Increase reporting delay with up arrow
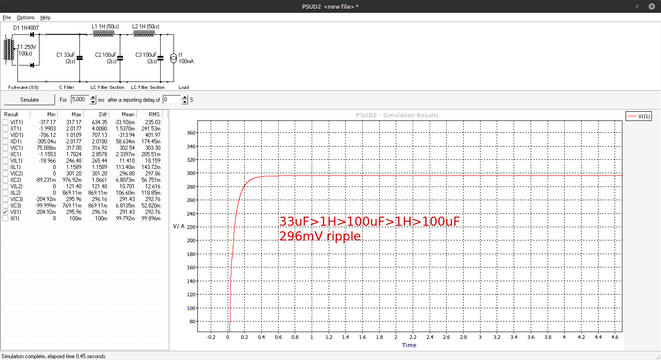661x360 pixels. pos(185,98)
